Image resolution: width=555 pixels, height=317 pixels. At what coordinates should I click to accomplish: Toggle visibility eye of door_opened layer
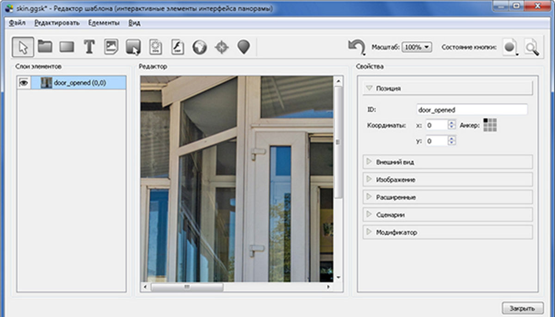(x=23, y=83)
